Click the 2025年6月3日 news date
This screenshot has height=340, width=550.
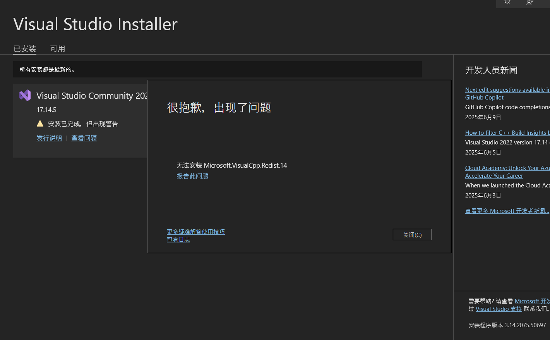483,196
